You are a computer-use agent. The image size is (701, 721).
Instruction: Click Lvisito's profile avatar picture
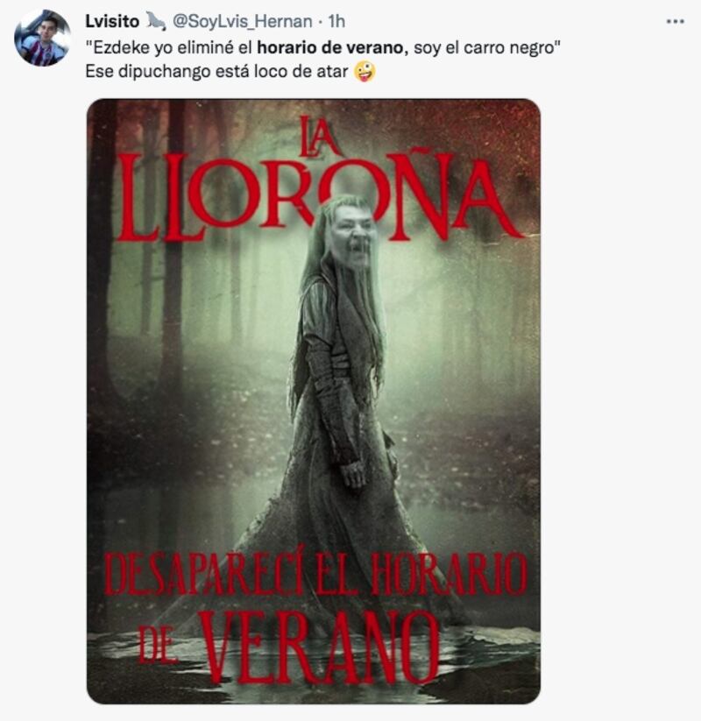(x=42, y=38)
